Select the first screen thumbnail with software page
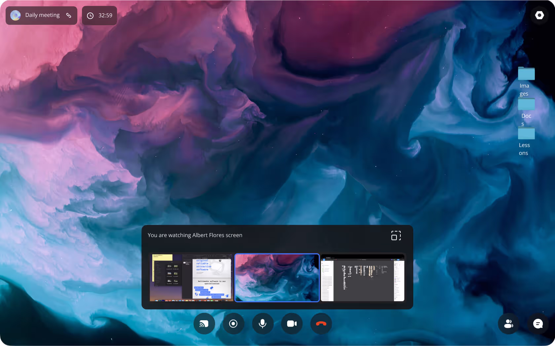 [x=191, y=278]
